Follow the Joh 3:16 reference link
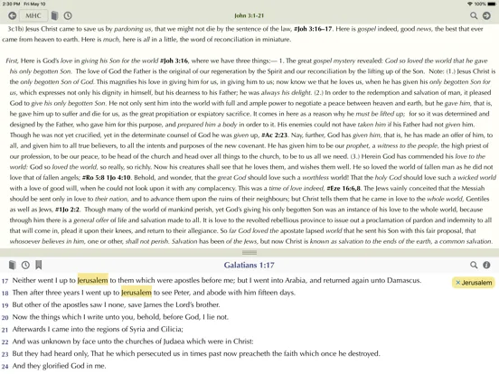The image size is (499, 374). click(174, 61)
